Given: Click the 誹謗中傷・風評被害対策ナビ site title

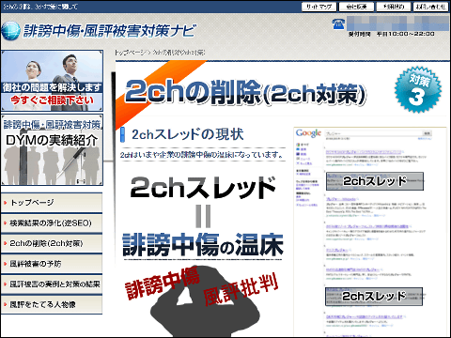Looking at the screenshot, I should (110, 31).
